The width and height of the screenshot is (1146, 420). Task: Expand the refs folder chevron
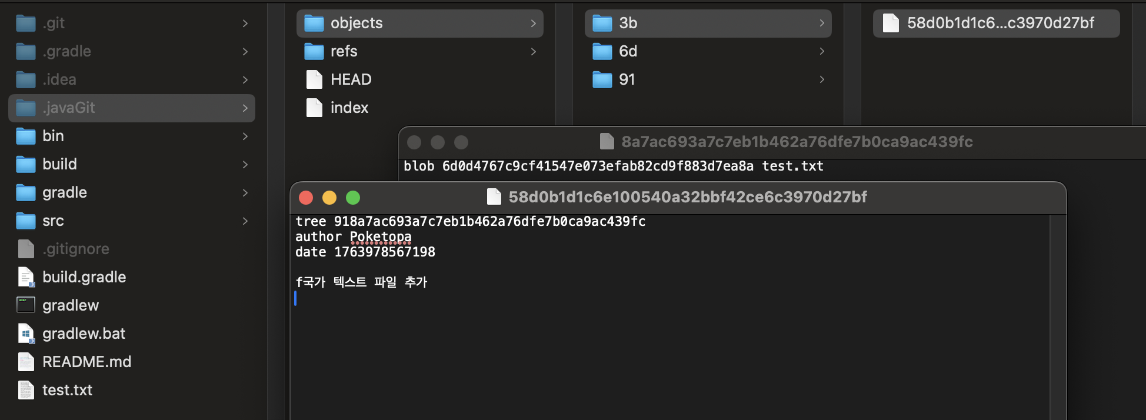point(533,52)
